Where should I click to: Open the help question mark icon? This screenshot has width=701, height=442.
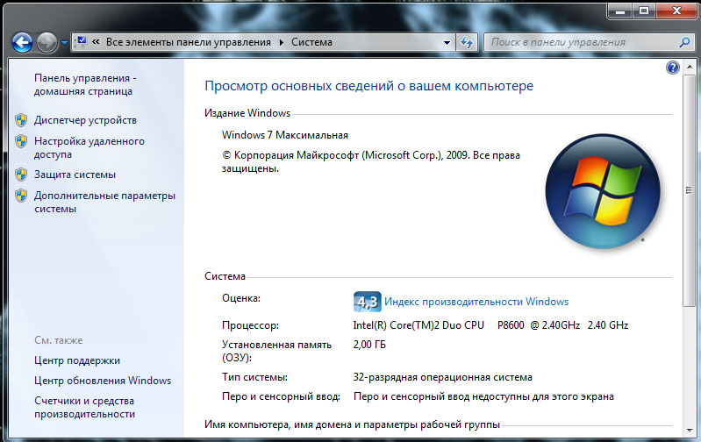click(x=673, y=68)
